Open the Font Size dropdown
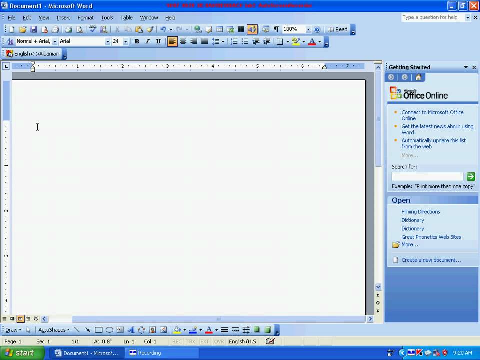The image size is (480, 360). [126, 41]
